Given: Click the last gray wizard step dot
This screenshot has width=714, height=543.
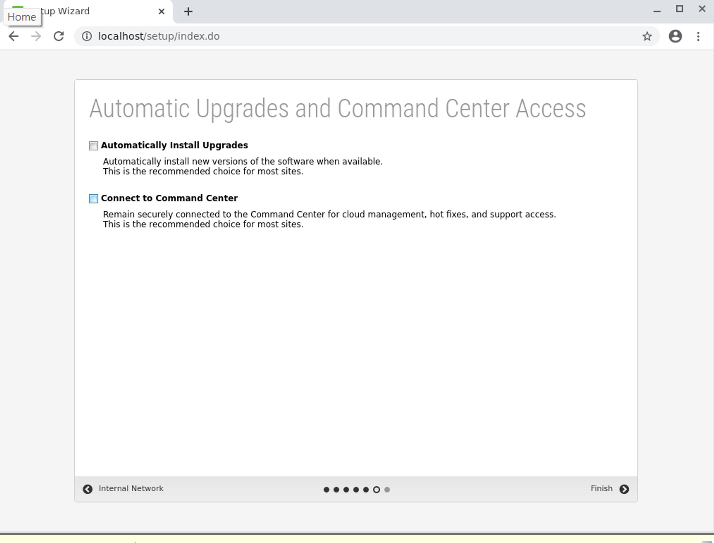Looking at the screenshot, I should [387, 490].
